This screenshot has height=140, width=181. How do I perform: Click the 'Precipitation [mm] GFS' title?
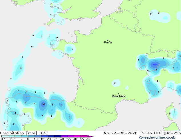point(23,133)
